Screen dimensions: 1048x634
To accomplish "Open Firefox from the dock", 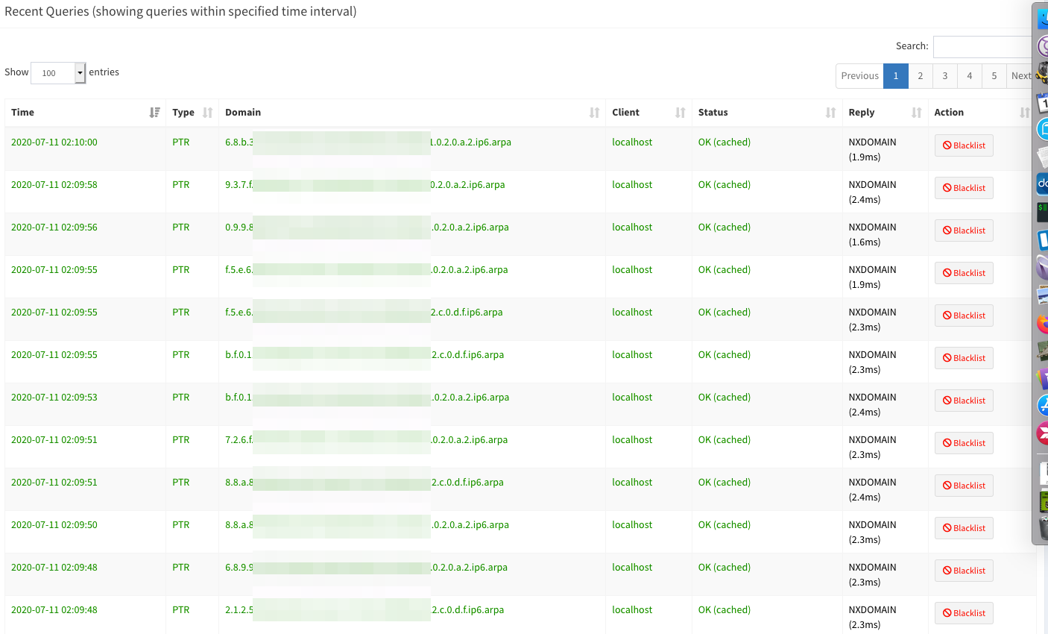I will point(1042,324).
